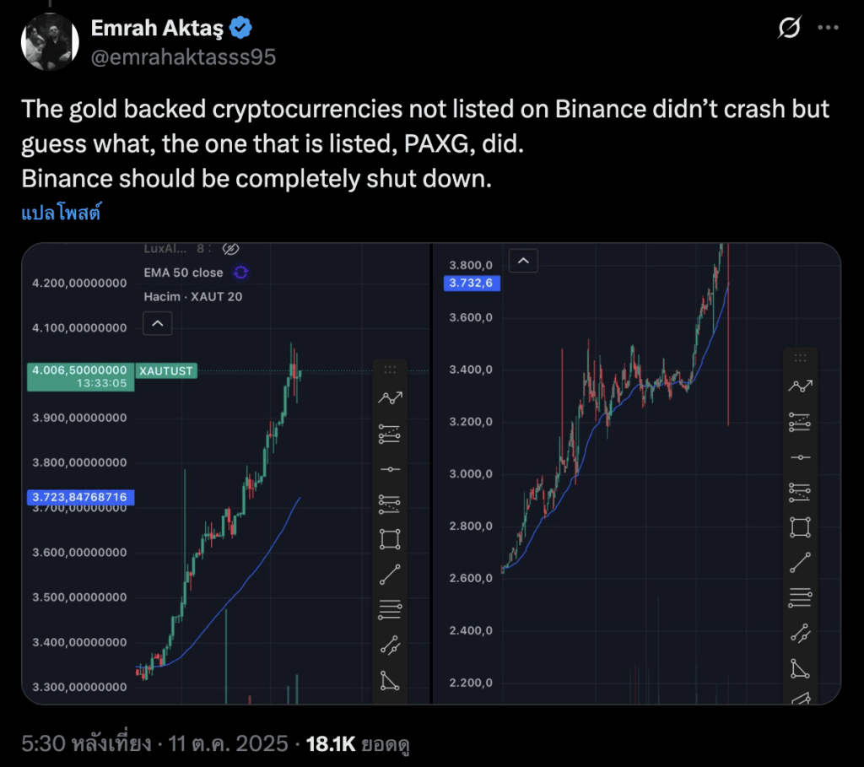The image size is (864, 767).
Task: Click EMA 50 close refresh indicator icon
Action: (240, 273)
